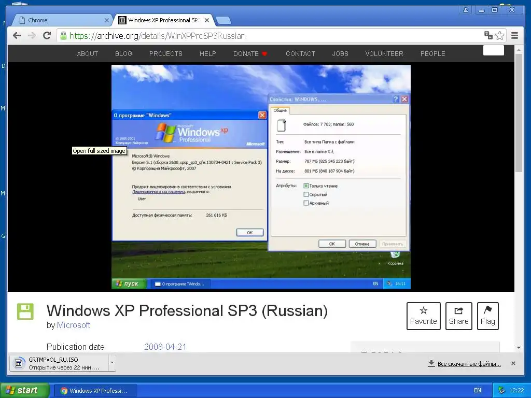Click the Favorite button
The width and height of the screenshot is (531, 398).
423,316
